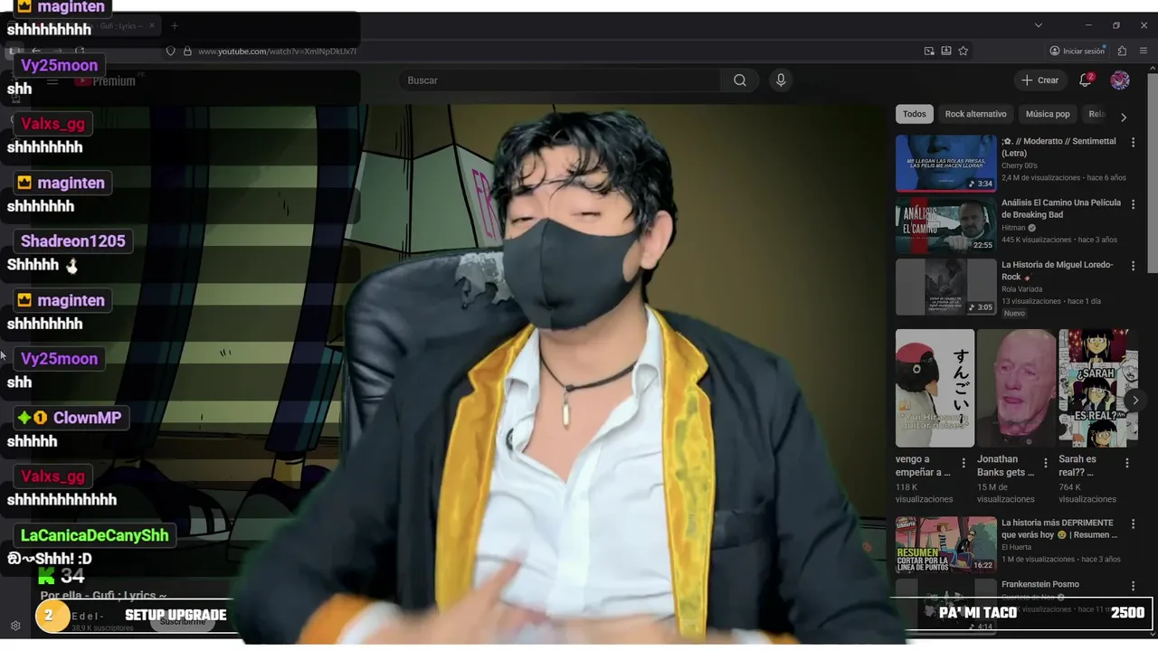Open the YouTube account avatar menu

[x=1120, y=80]
